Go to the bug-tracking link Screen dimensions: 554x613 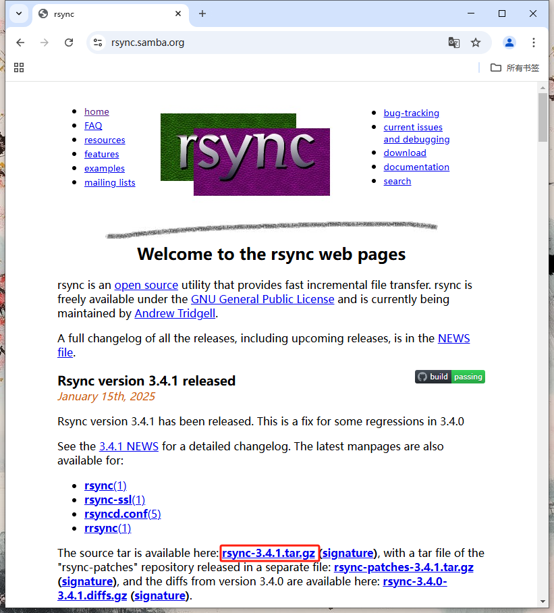[411, 113]
